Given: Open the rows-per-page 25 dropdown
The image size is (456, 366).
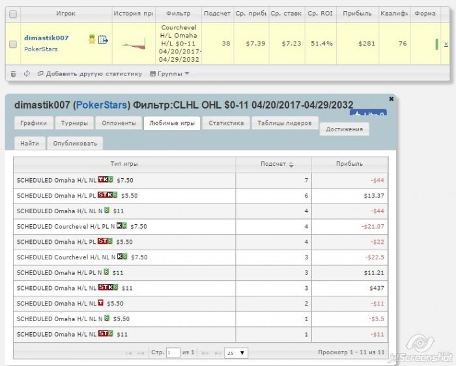Looking at the screenshot, I should (x=236, y=353).
